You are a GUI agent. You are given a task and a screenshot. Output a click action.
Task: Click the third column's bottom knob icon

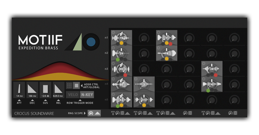(x=163, y=113)
